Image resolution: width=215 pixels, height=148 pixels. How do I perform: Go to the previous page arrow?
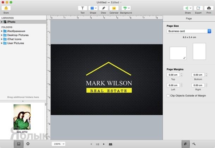coord(91,144)
